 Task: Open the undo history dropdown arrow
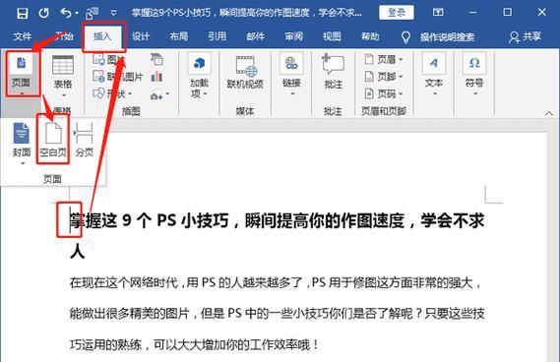77,14
